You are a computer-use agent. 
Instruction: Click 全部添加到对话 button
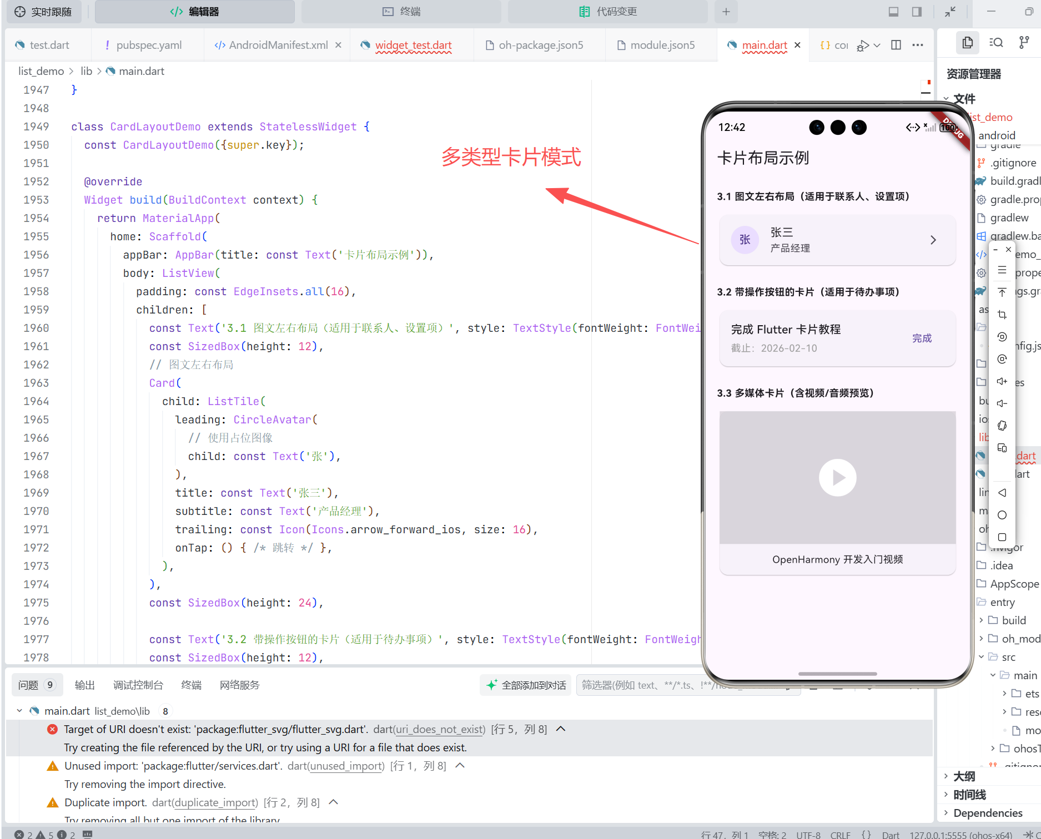pos(526,685)
